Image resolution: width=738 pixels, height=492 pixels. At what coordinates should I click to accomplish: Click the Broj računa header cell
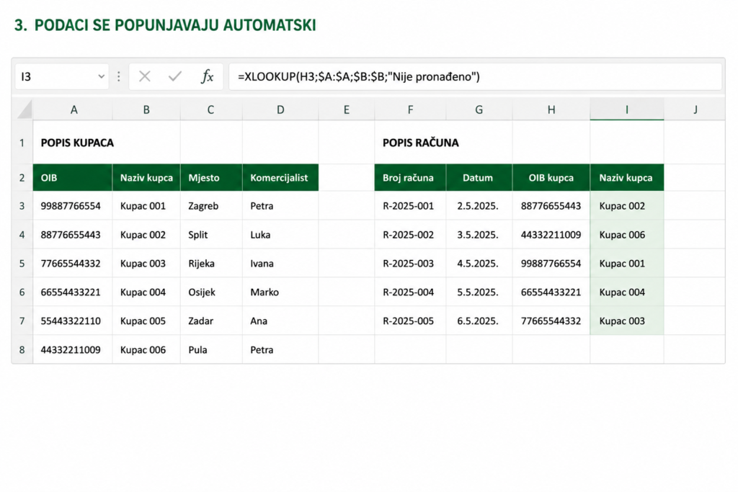pyautogui.click(x=410, y=177)
